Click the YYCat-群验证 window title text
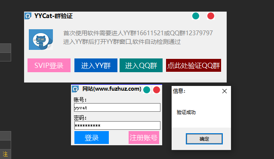The height and width of the screenshot is (159, 274). [x=53, y=16]
